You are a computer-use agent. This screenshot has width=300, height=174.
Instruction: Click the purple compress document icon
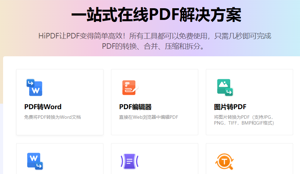pyautogui.click(x=130, y=161)
